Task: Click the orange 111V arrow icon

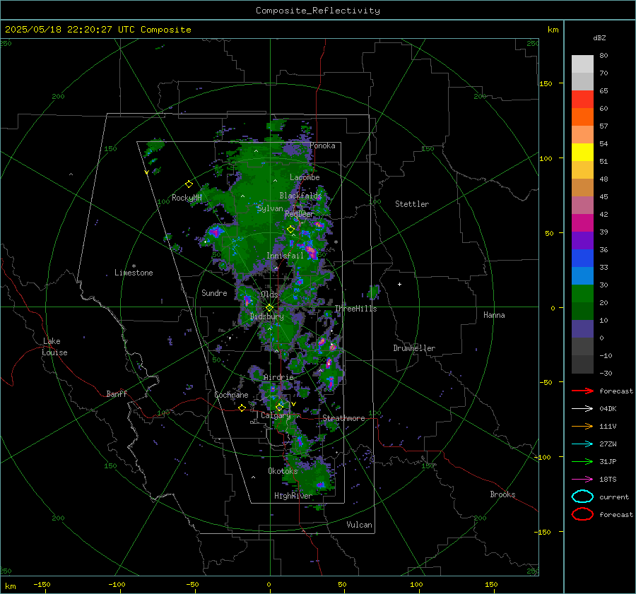Action: [x=582, y=426]
